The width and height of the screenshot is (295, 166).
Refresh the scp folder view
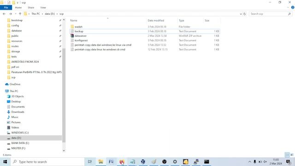point(245,14)
